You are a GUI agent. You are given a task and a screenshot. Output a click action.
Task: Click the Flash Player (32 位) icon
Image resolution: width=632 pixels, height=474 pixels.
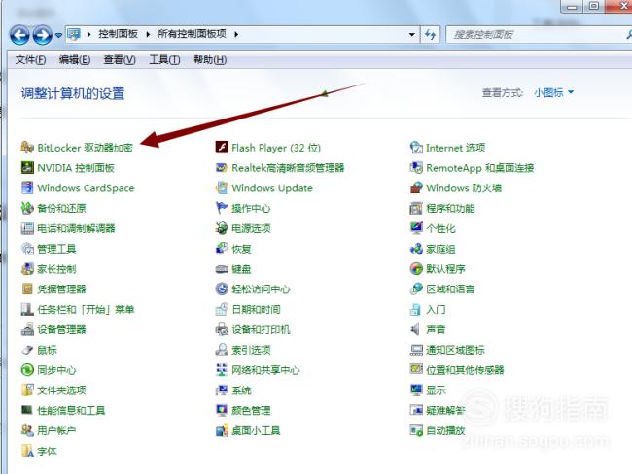click(222, 148)
